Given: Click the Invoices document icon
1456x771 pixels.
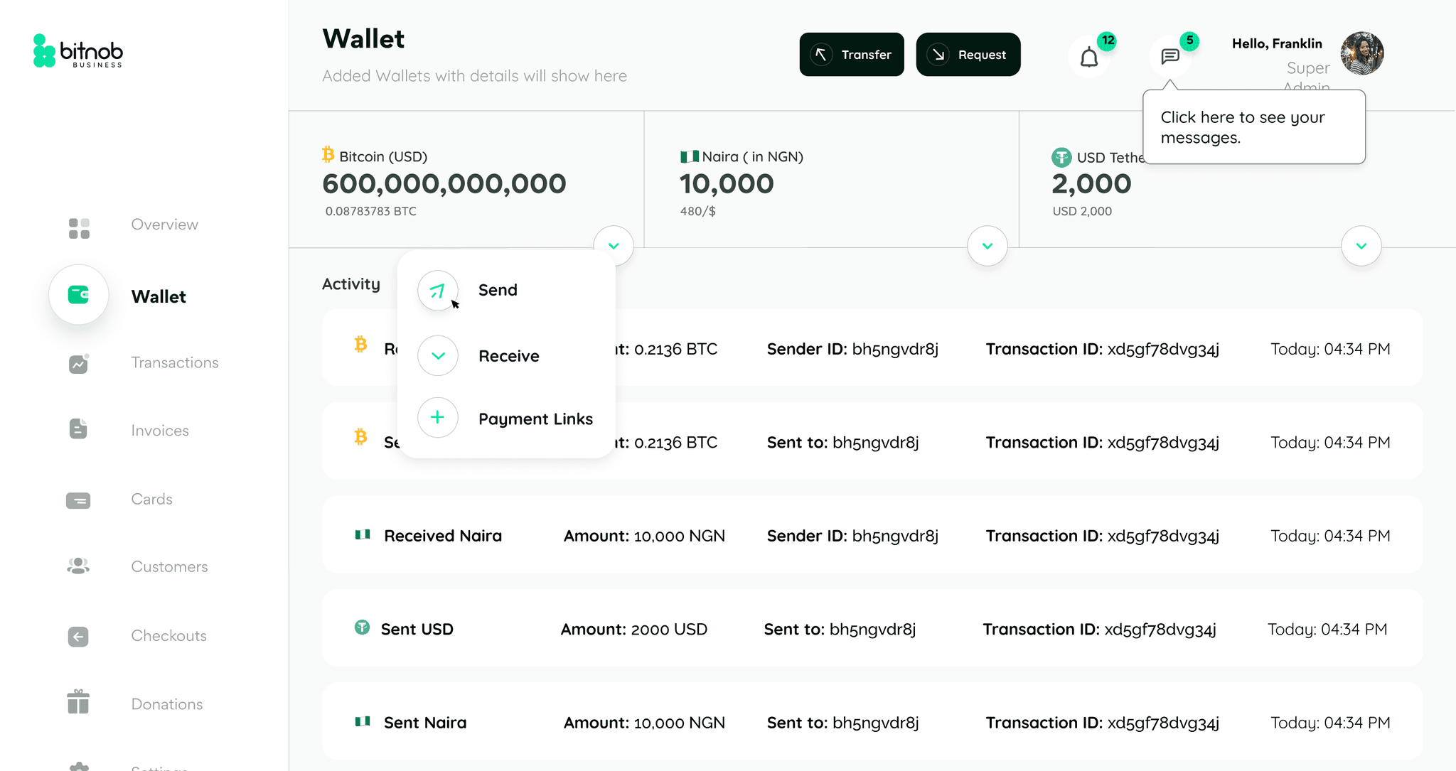Looking at the screenshot, I should point(78,428).
